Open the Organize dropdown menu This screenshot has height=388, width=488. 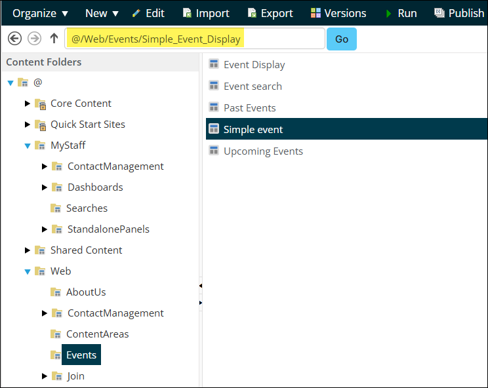click(41, 13)
